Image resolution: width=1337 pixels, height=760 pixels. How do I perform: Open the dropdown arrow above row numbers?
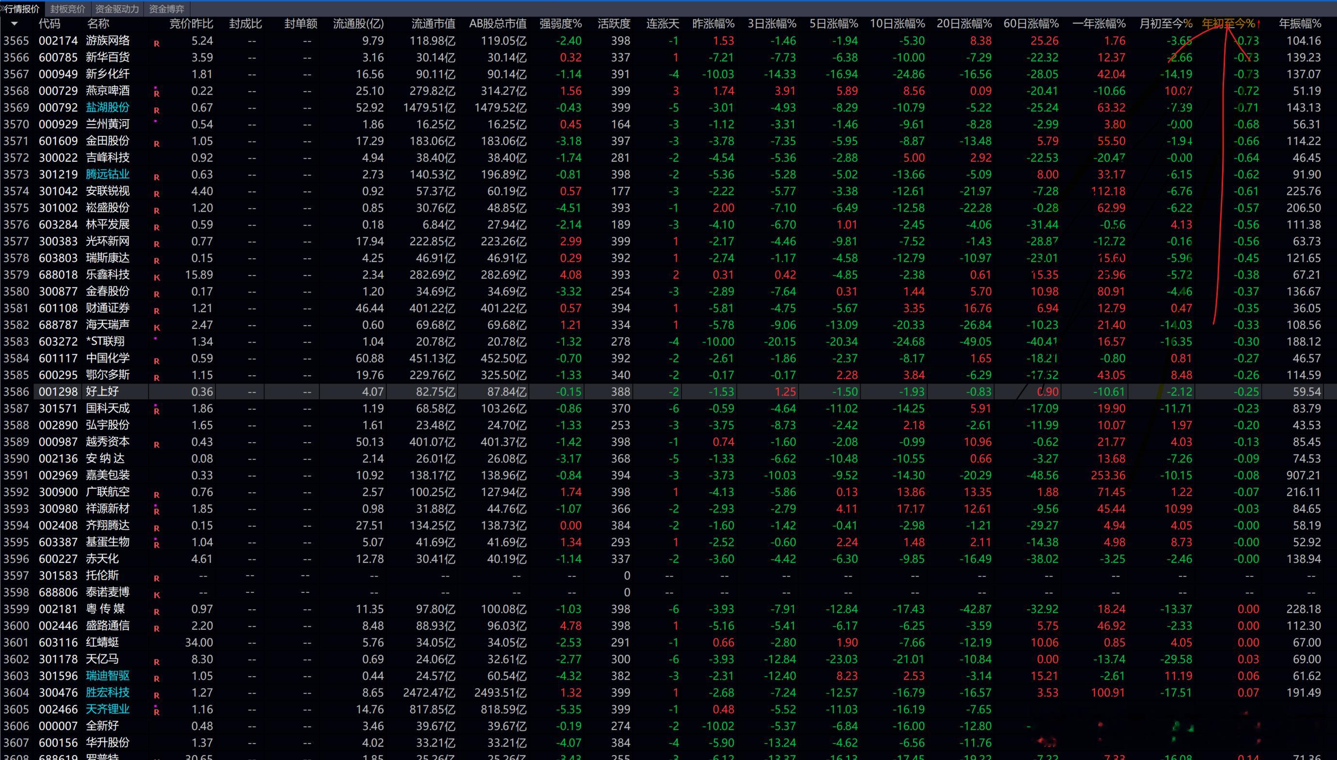pos(14,24)
